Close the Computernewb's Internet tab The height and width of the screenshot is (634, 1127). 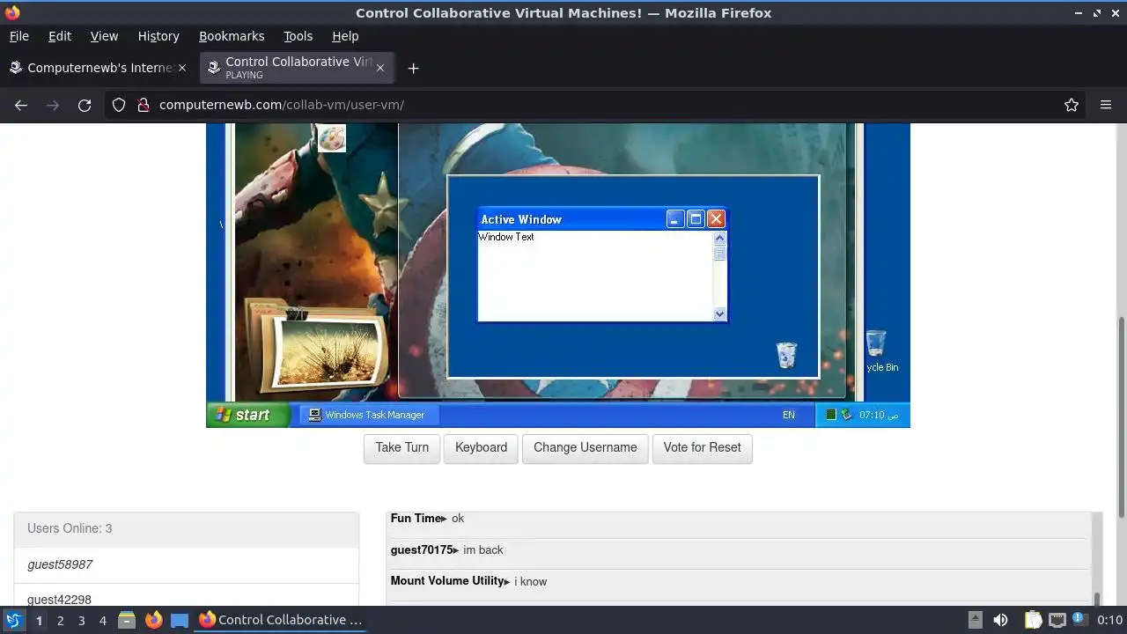click(182, 68)
